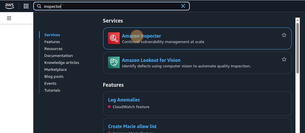View Tutorials search results

coord(52,90)
